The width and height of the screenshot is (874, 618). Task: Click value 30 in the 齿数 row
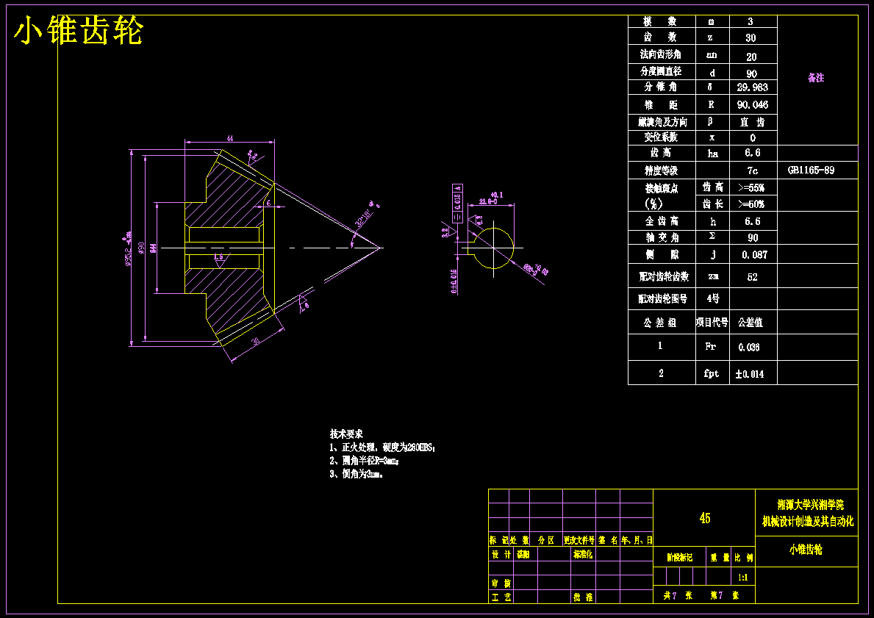coord(751,38)
